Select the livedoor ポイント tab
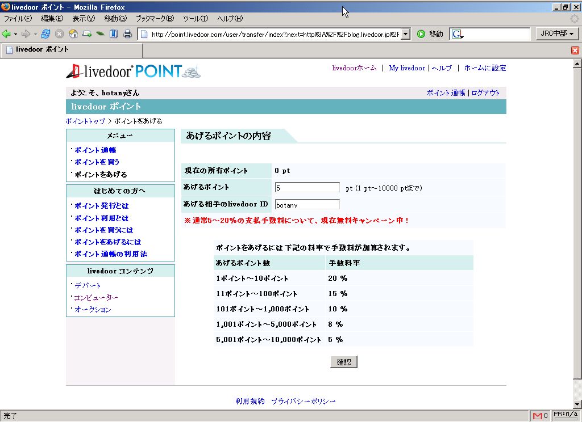The image size is (582, 422). 72,50
